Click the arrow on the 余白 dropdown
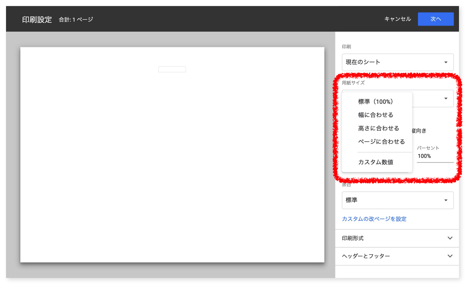This screenshot has width=465, height=284. point(446,200)
